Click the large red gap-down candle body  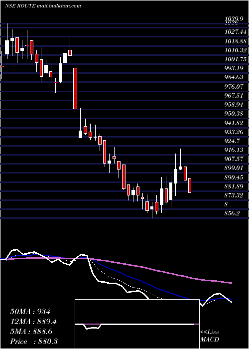click(75, 89)
